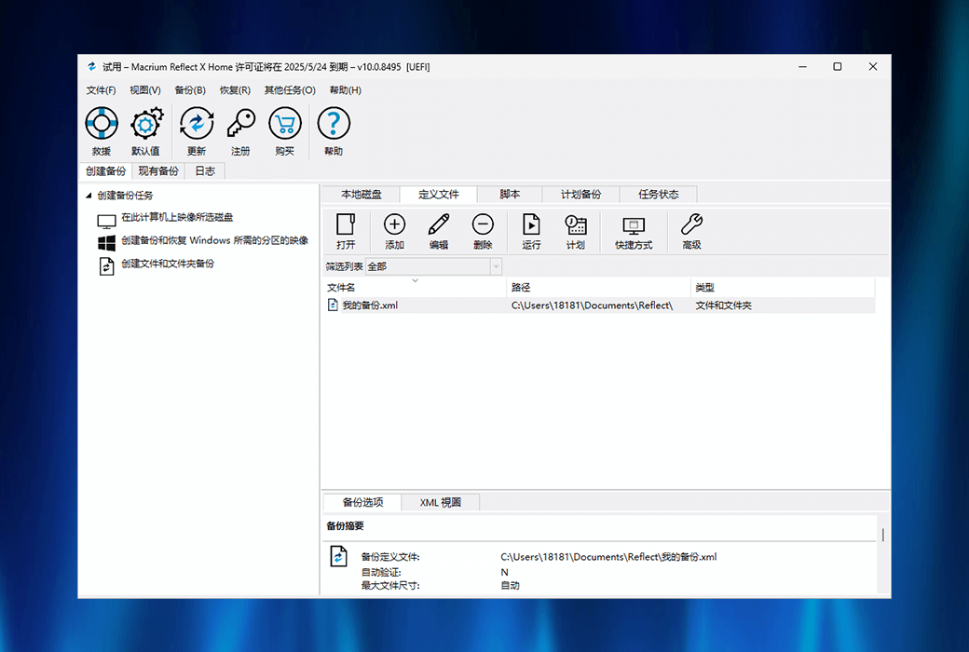Click the 自动验证 value N

coord(504,572)
